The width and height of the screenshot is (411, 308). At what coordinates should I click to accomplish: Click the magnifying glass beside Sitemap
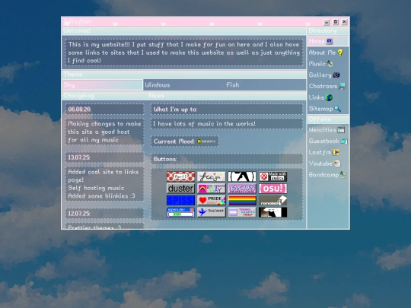(x=338, y=109)
